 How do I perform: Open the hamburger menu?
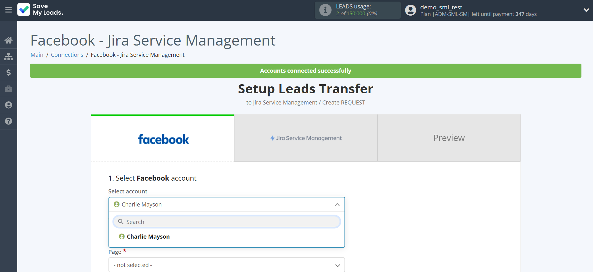click(x=8, y=10)
